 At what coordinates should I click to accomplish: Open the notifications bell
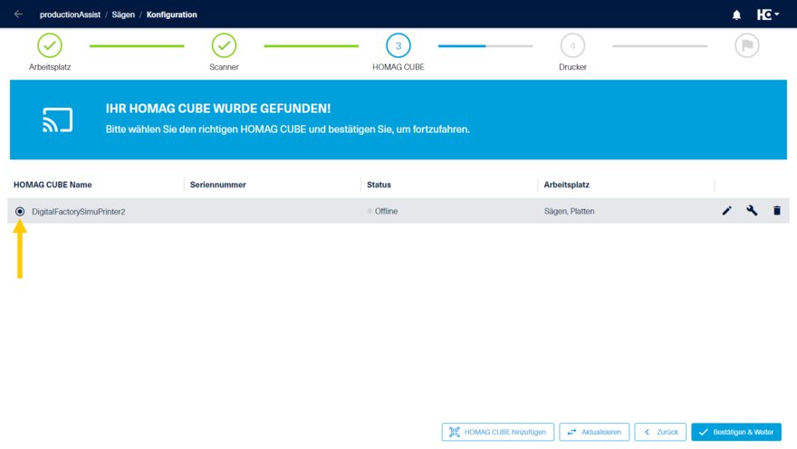736,14
